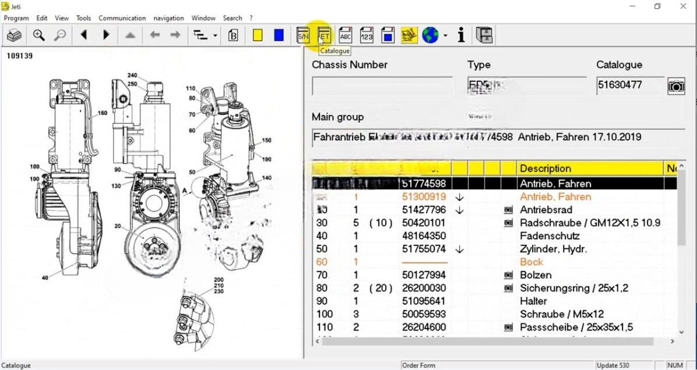Click the camera icon beside Catalogue field
This screenshot has width=697, height=370.
[675, 87]
